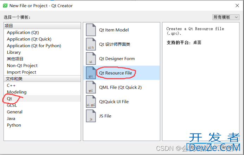Click the 文件和类 section header
This screenshot has width=244, height=155.
coord(42,79)
